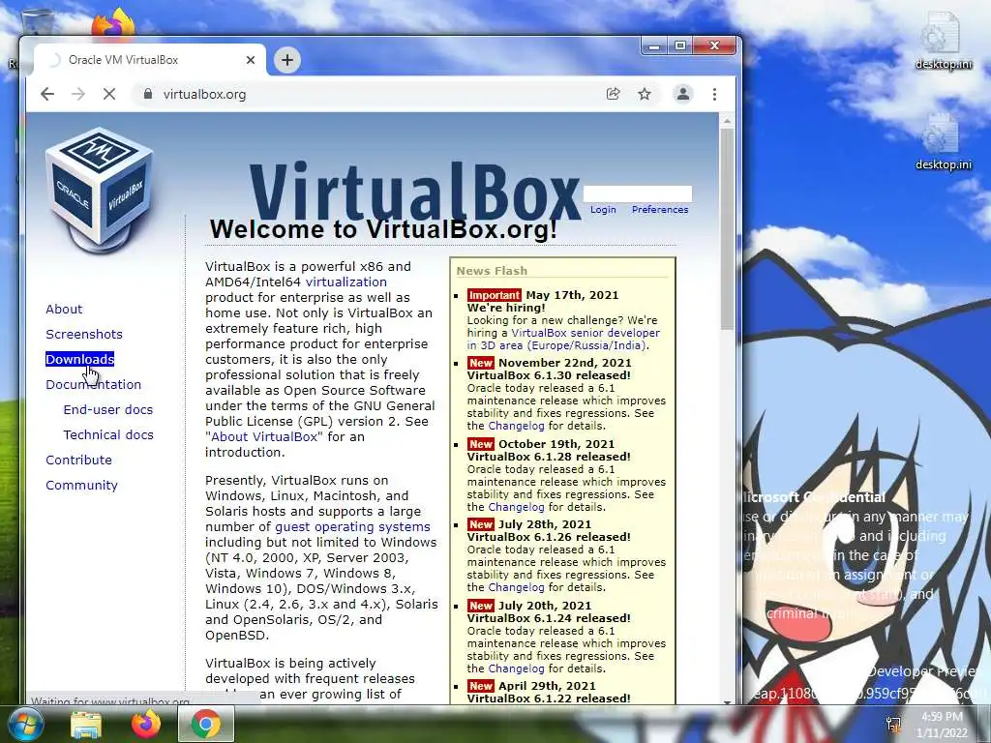This screenshot has width=991, height=743.
Task: Open the Documentation sidebar link
Action: pos(94,384)
